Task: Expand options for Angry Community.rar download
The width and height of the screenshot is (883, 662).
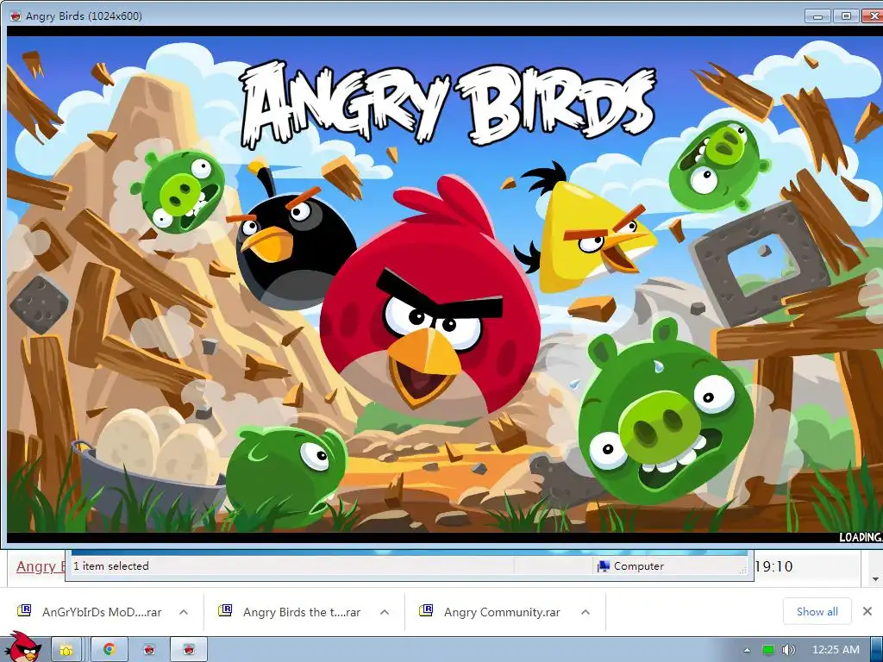Action: (x=586, y=612)
